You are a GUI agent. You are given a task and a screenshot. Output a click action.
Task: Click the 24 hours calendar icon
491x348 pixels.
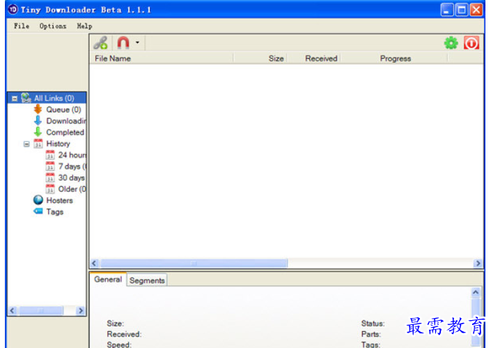[x=50, y=155]
